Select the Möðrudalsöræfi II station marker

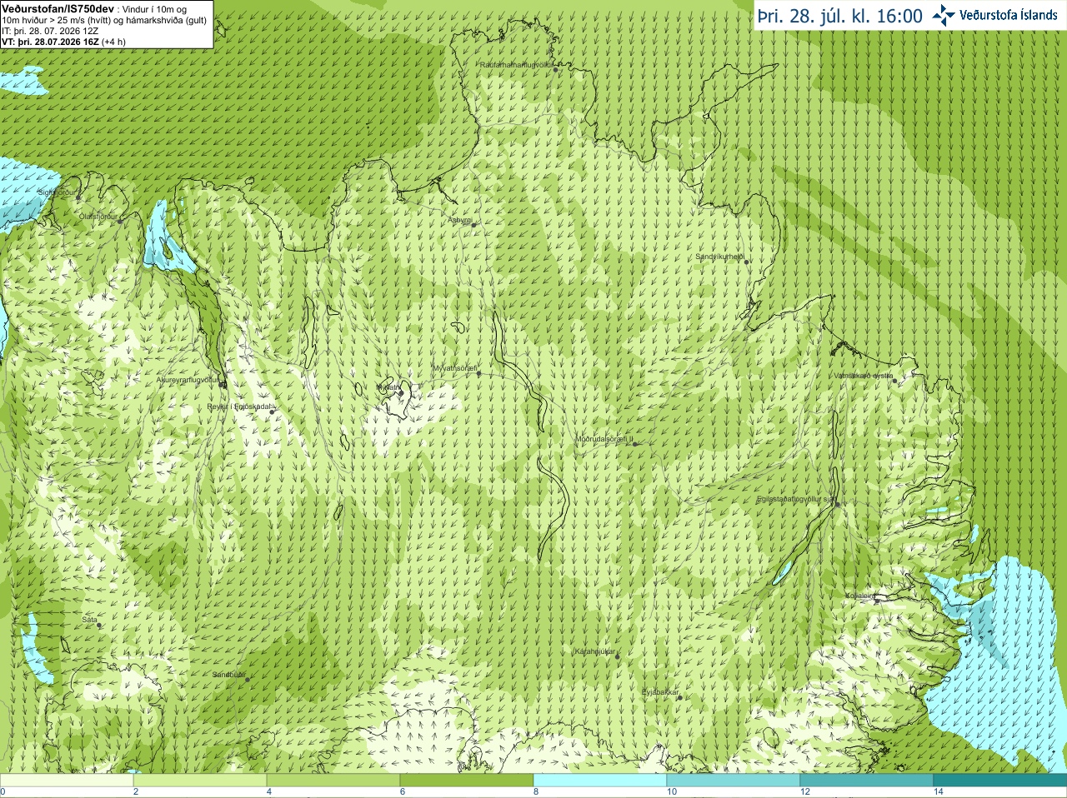[x=635, y=444]
